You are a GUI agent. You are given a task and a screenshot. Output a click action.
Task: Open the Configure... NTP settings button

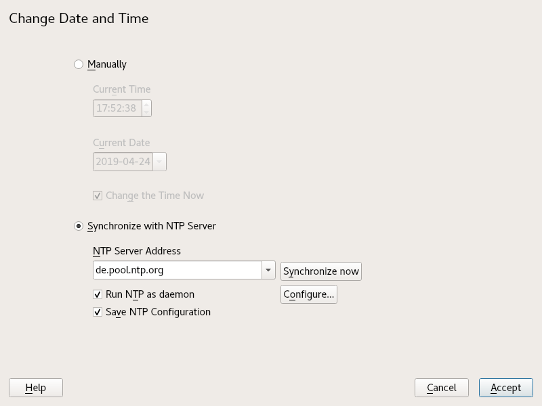coord(308,294)
